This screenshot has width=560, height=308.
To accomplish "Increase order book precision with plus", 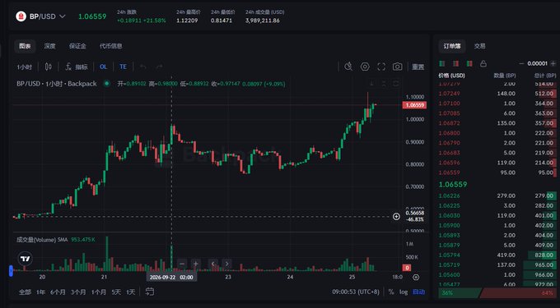I will tap(553, 64).
